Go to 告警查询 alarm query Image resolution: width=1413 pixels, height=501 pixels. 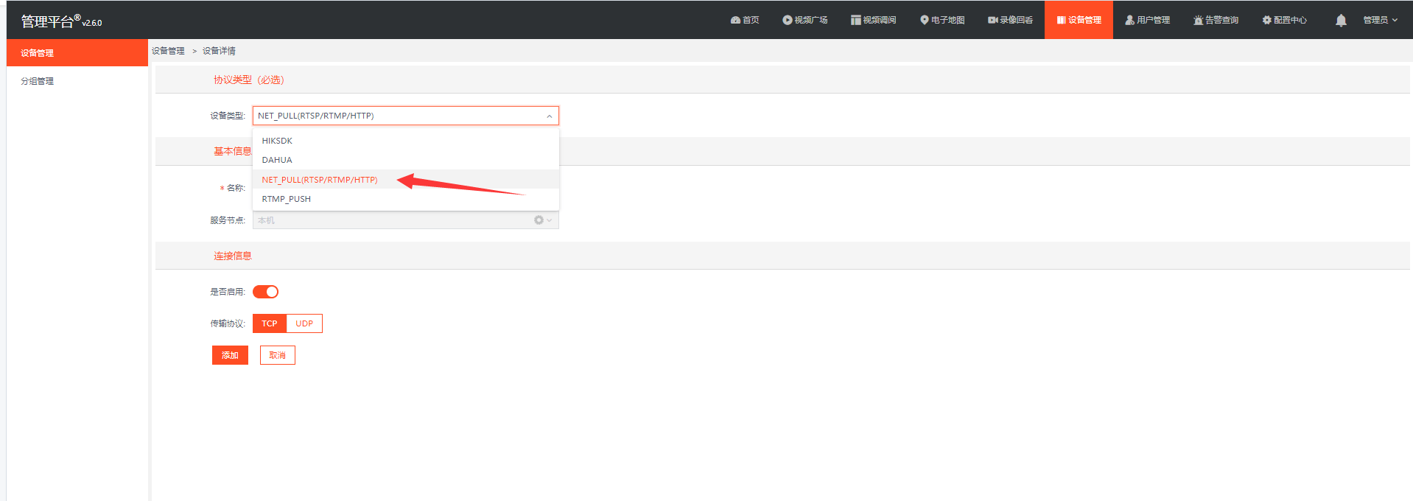pyautogui.click(x=1216, y=20)
